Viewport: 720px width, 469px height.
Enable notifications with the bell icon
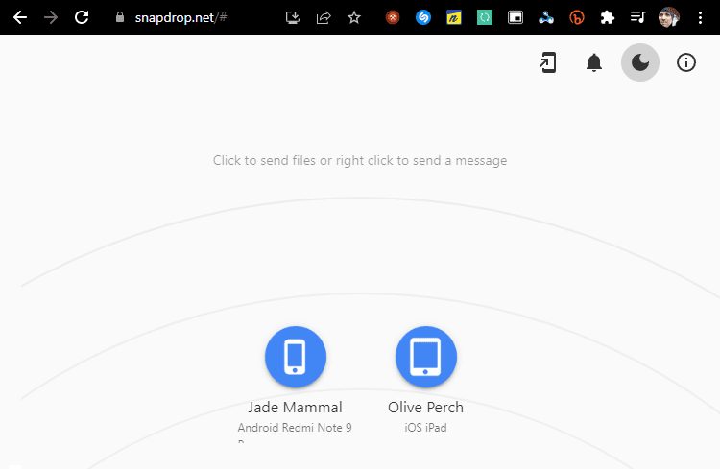tap(594, 62)
